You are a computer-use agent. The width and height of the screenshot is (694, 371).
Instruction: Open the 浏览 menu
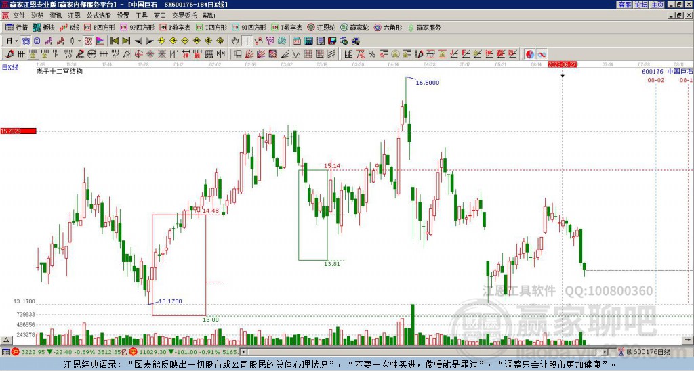coord(37,16)
